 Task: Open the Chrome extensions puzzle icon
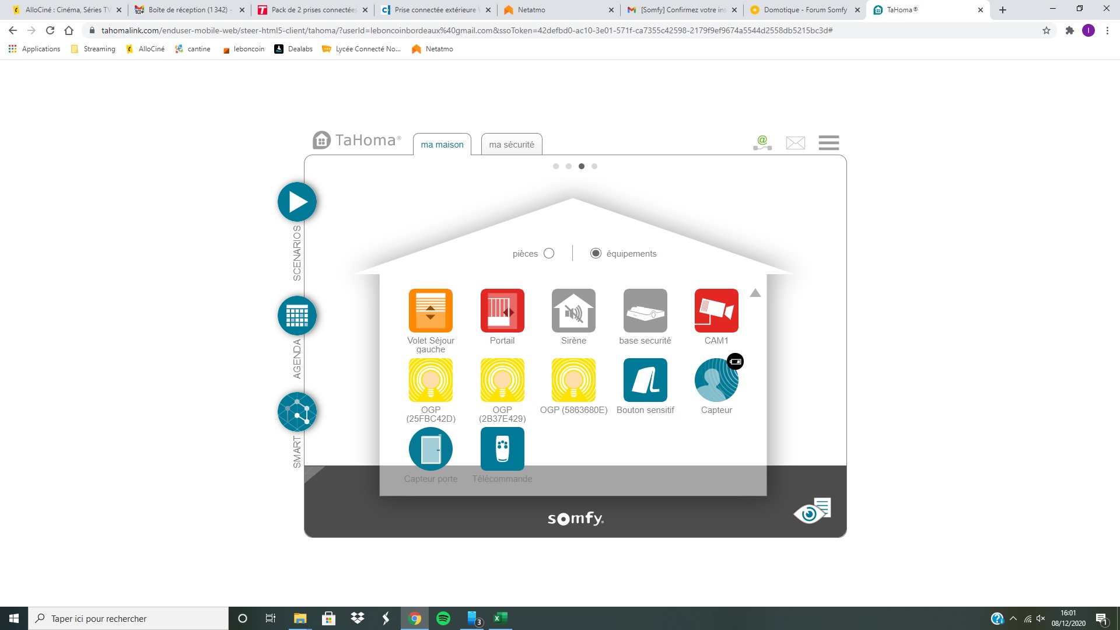[x=1069, y=30]
